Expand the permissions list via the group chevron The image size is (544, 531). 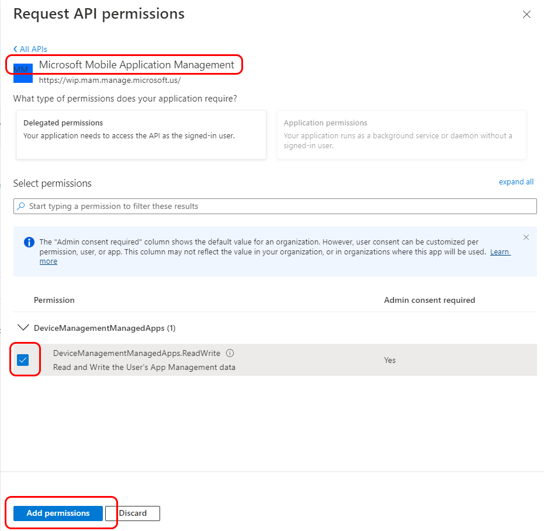pos(23,327)
